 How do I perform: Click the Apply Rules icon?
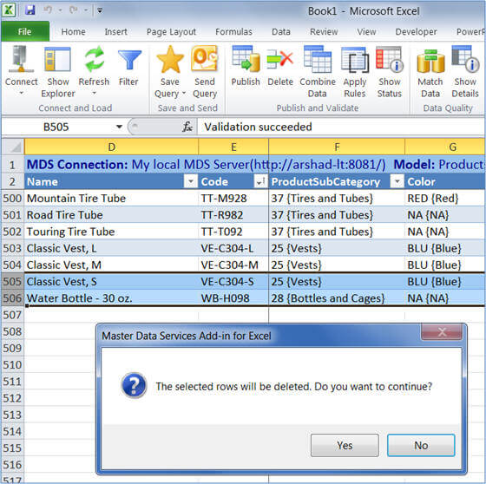coord(355,60)
